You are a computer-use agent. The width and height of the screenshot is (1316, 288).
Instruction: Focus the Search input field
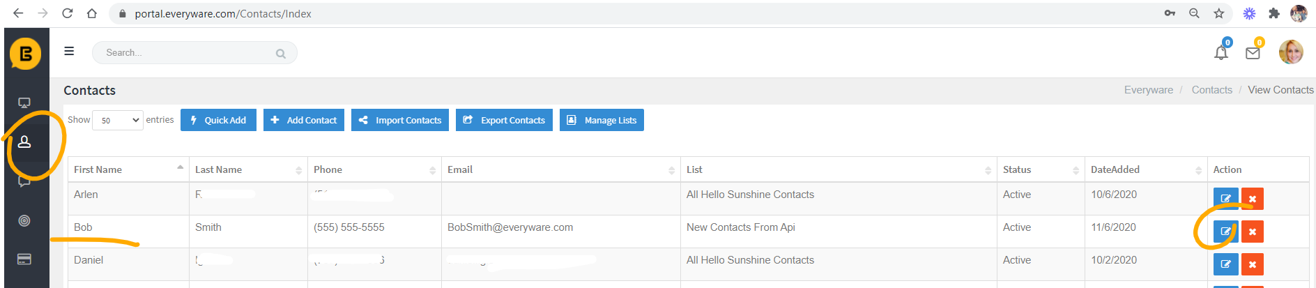[194, 53]
